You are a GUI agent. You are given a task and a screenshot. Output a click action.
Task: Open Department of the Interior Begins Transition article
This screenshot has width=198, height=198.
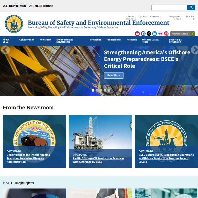(28, 158)
